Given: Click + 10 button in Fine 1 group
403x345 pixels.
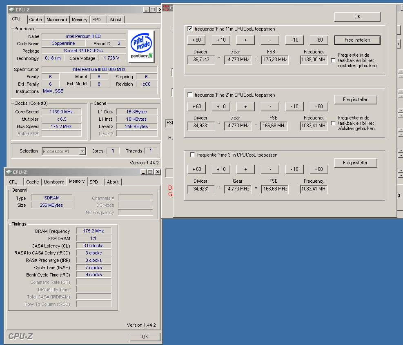Looking at the screenshot, I should click(x=221, y=40).
